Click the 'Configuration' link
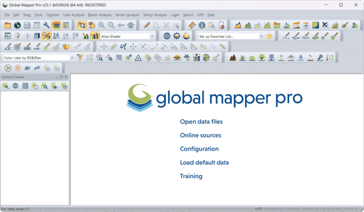Image resolution: width=364 pixels, height=212 pixels. tap(200, 149)
